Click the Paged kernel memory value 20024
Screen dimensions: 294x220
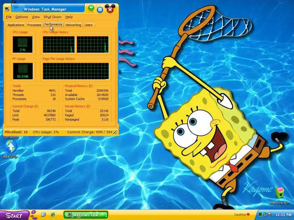click(104, 115)
